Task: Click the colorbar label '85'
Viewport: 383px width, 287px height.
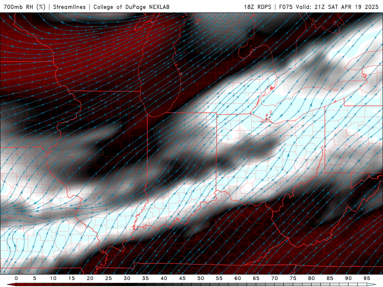Action: (x=330, y=278)
